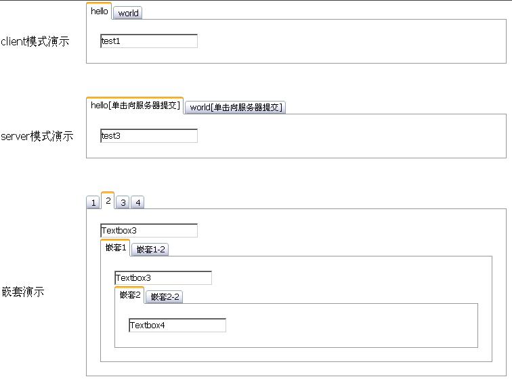Viewport: 512px width, 381px height.
Task: Focus the Textbox3 field above 嵌套2 tab
Action: 163,278
